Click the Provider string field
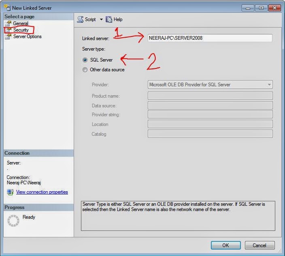The width and height of the screenshot is (285, 256). pyautogui.click(x=210, y=114)
